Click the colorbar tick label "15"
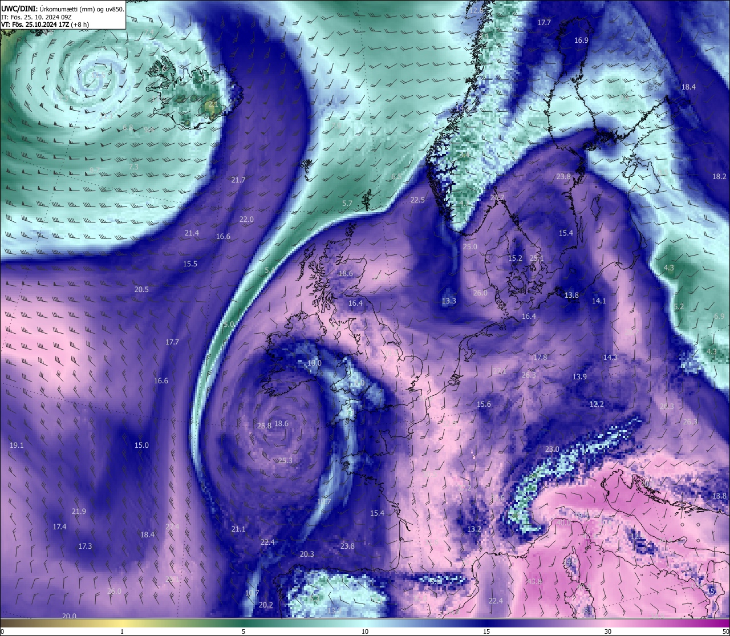 (x=486, y=631)
